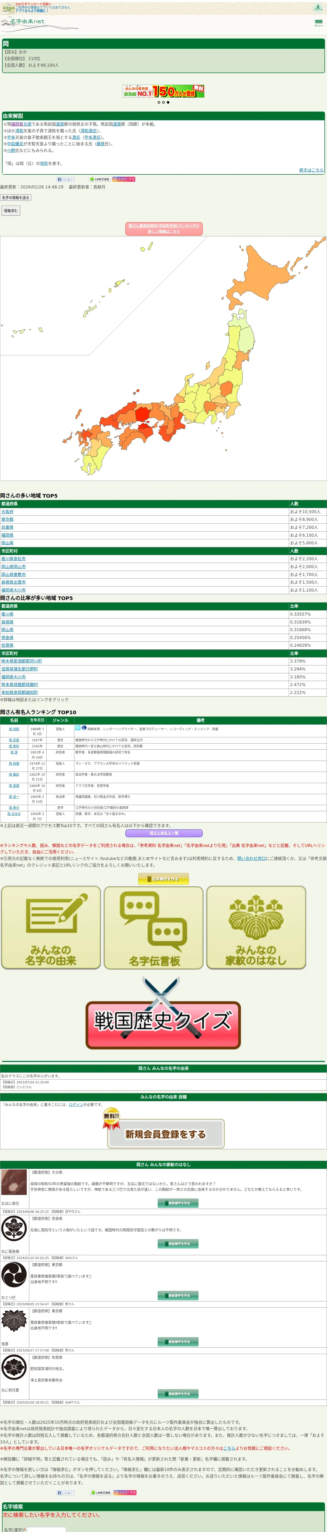The width and height of the screenshot is (327, 1532).
Task: Open the 地形 link
Action: (x=44, y=164)
